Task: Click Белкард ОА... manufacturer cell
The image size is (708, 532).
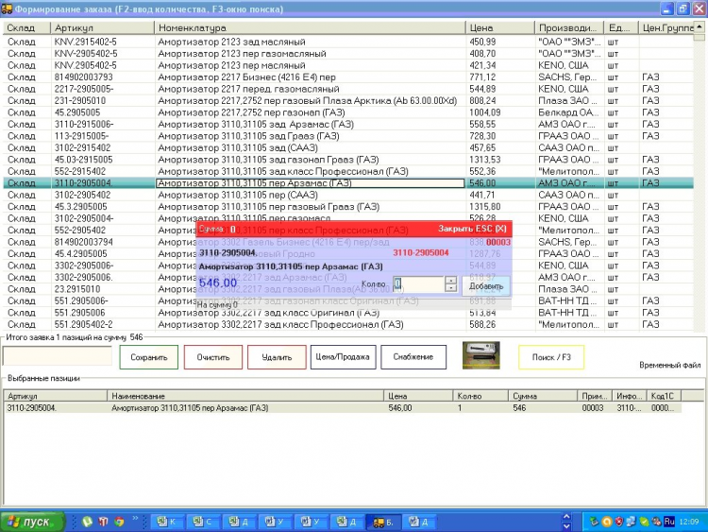Action: coord(568,112)
